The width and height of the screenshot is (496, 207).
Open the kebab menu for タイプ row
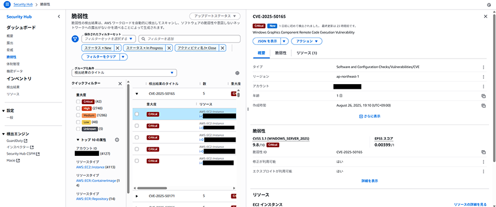[483, 67]
